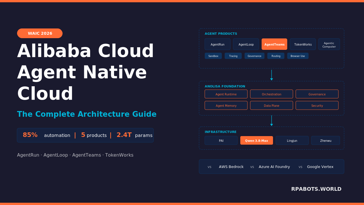Click Google Vertex in comparison bar
The image size is (364, 205).
[320, 167]
